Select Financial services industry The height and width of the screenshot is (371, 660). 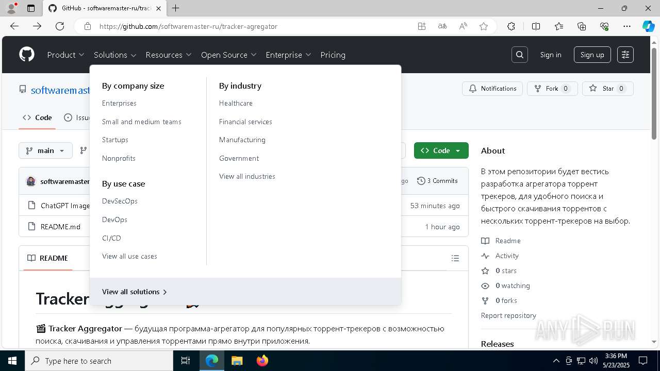tap(245, 122)
